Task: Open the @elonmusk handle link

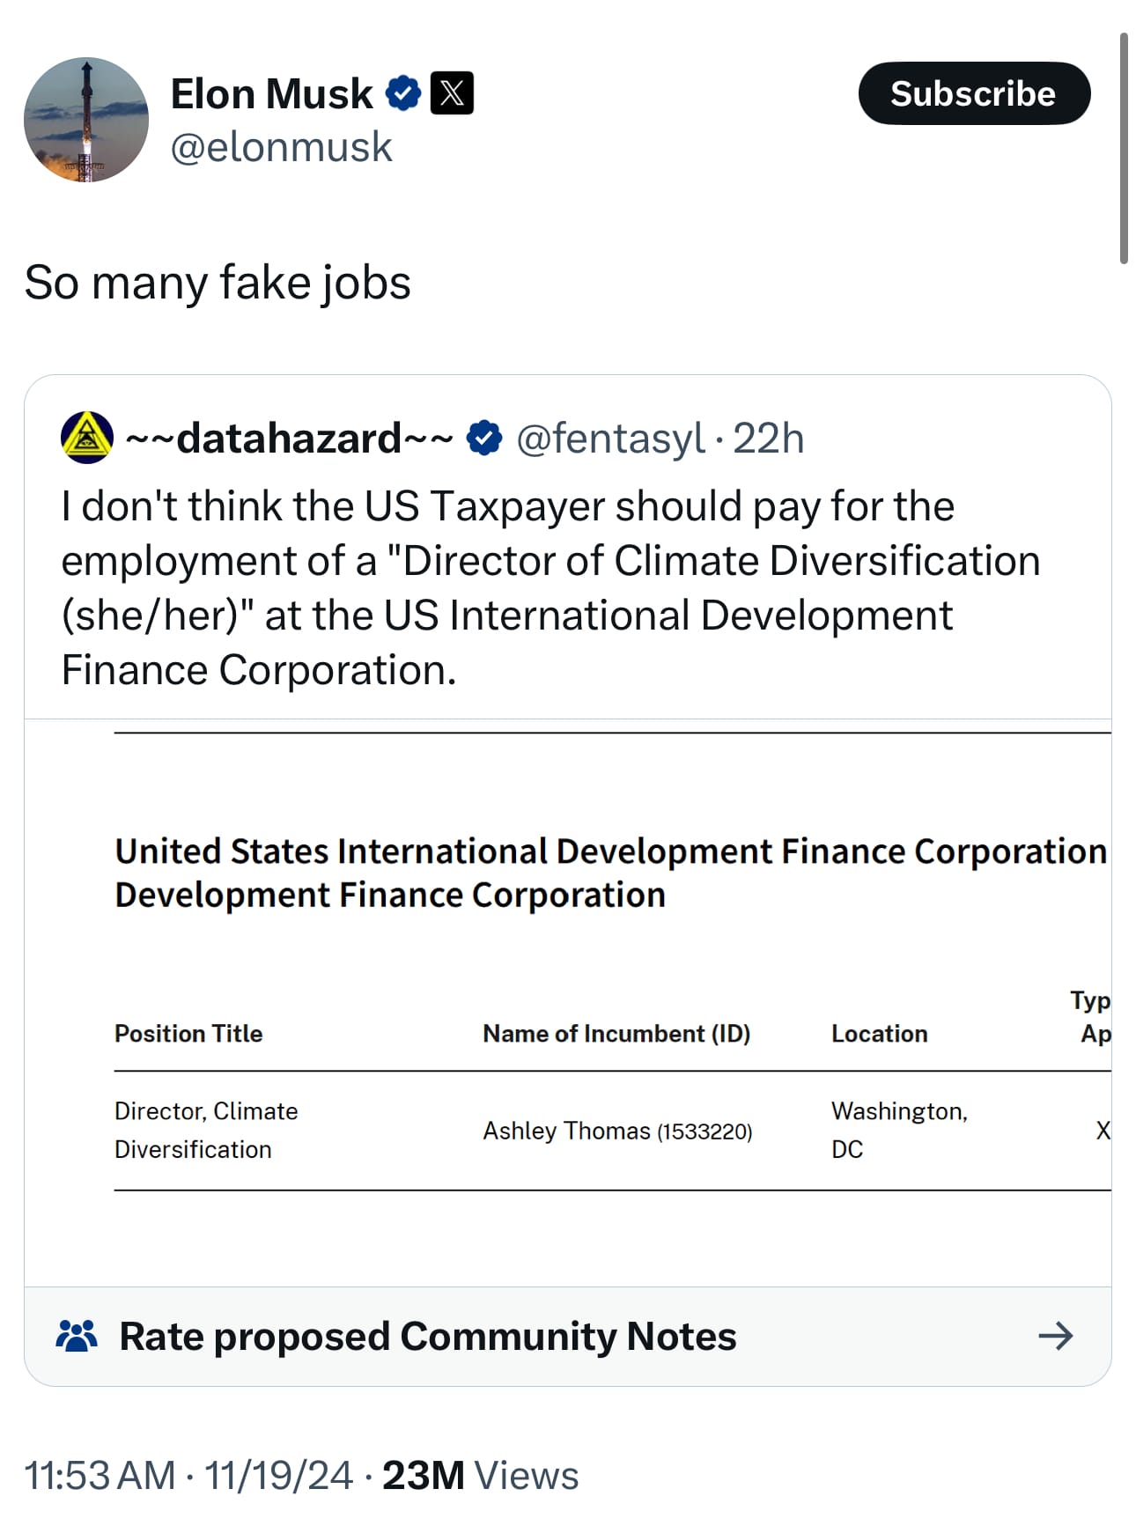Action: coord(281,147)
